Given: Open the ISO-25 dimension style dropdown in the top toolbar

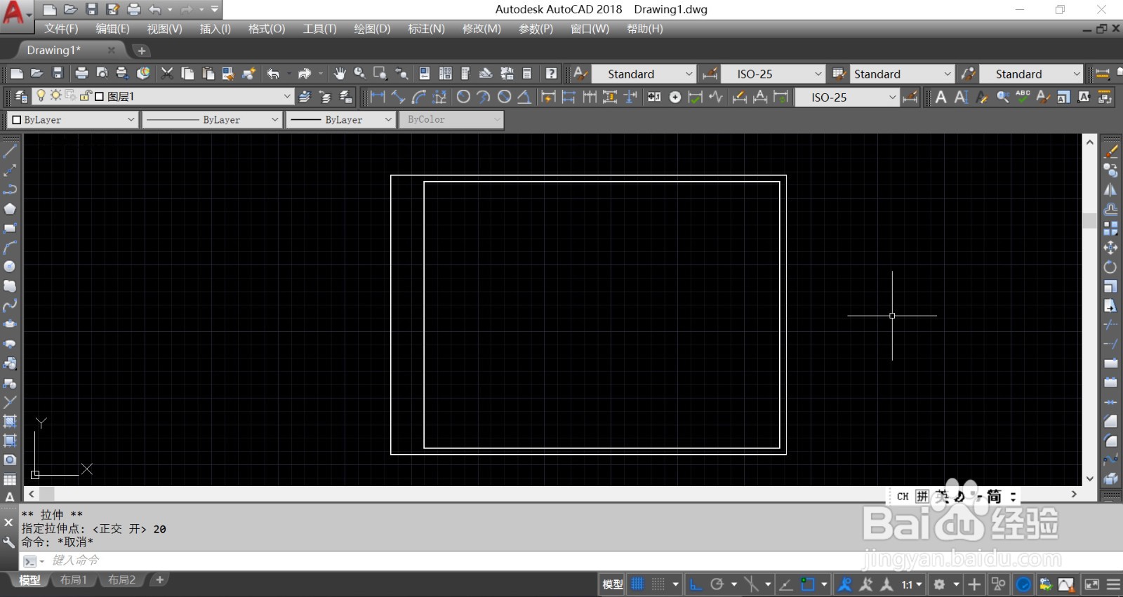Looking at the screenshot, I should (773, 74).
